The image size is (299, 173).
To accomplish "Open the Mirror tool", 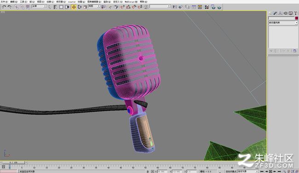I will [174, 7].
